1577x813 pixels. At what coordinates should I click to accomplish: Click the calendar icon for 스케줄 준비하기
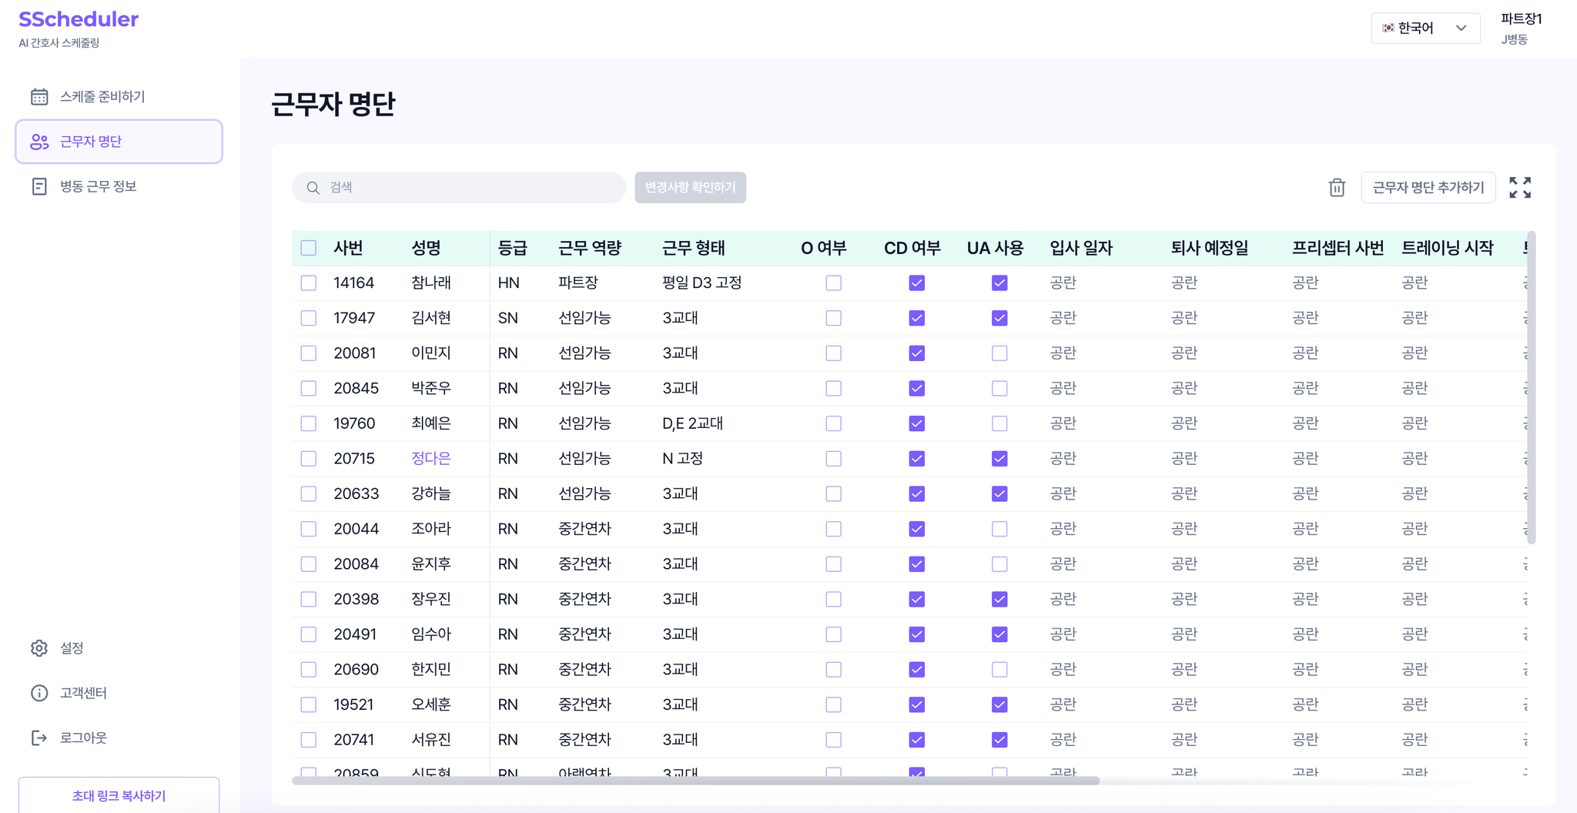[x=39, y=97]
